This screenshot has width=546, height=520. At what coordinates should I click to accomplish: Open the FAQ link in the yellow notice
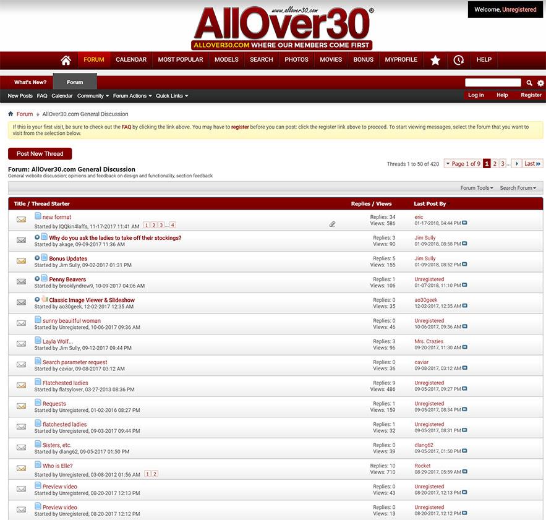coord(126,127)
